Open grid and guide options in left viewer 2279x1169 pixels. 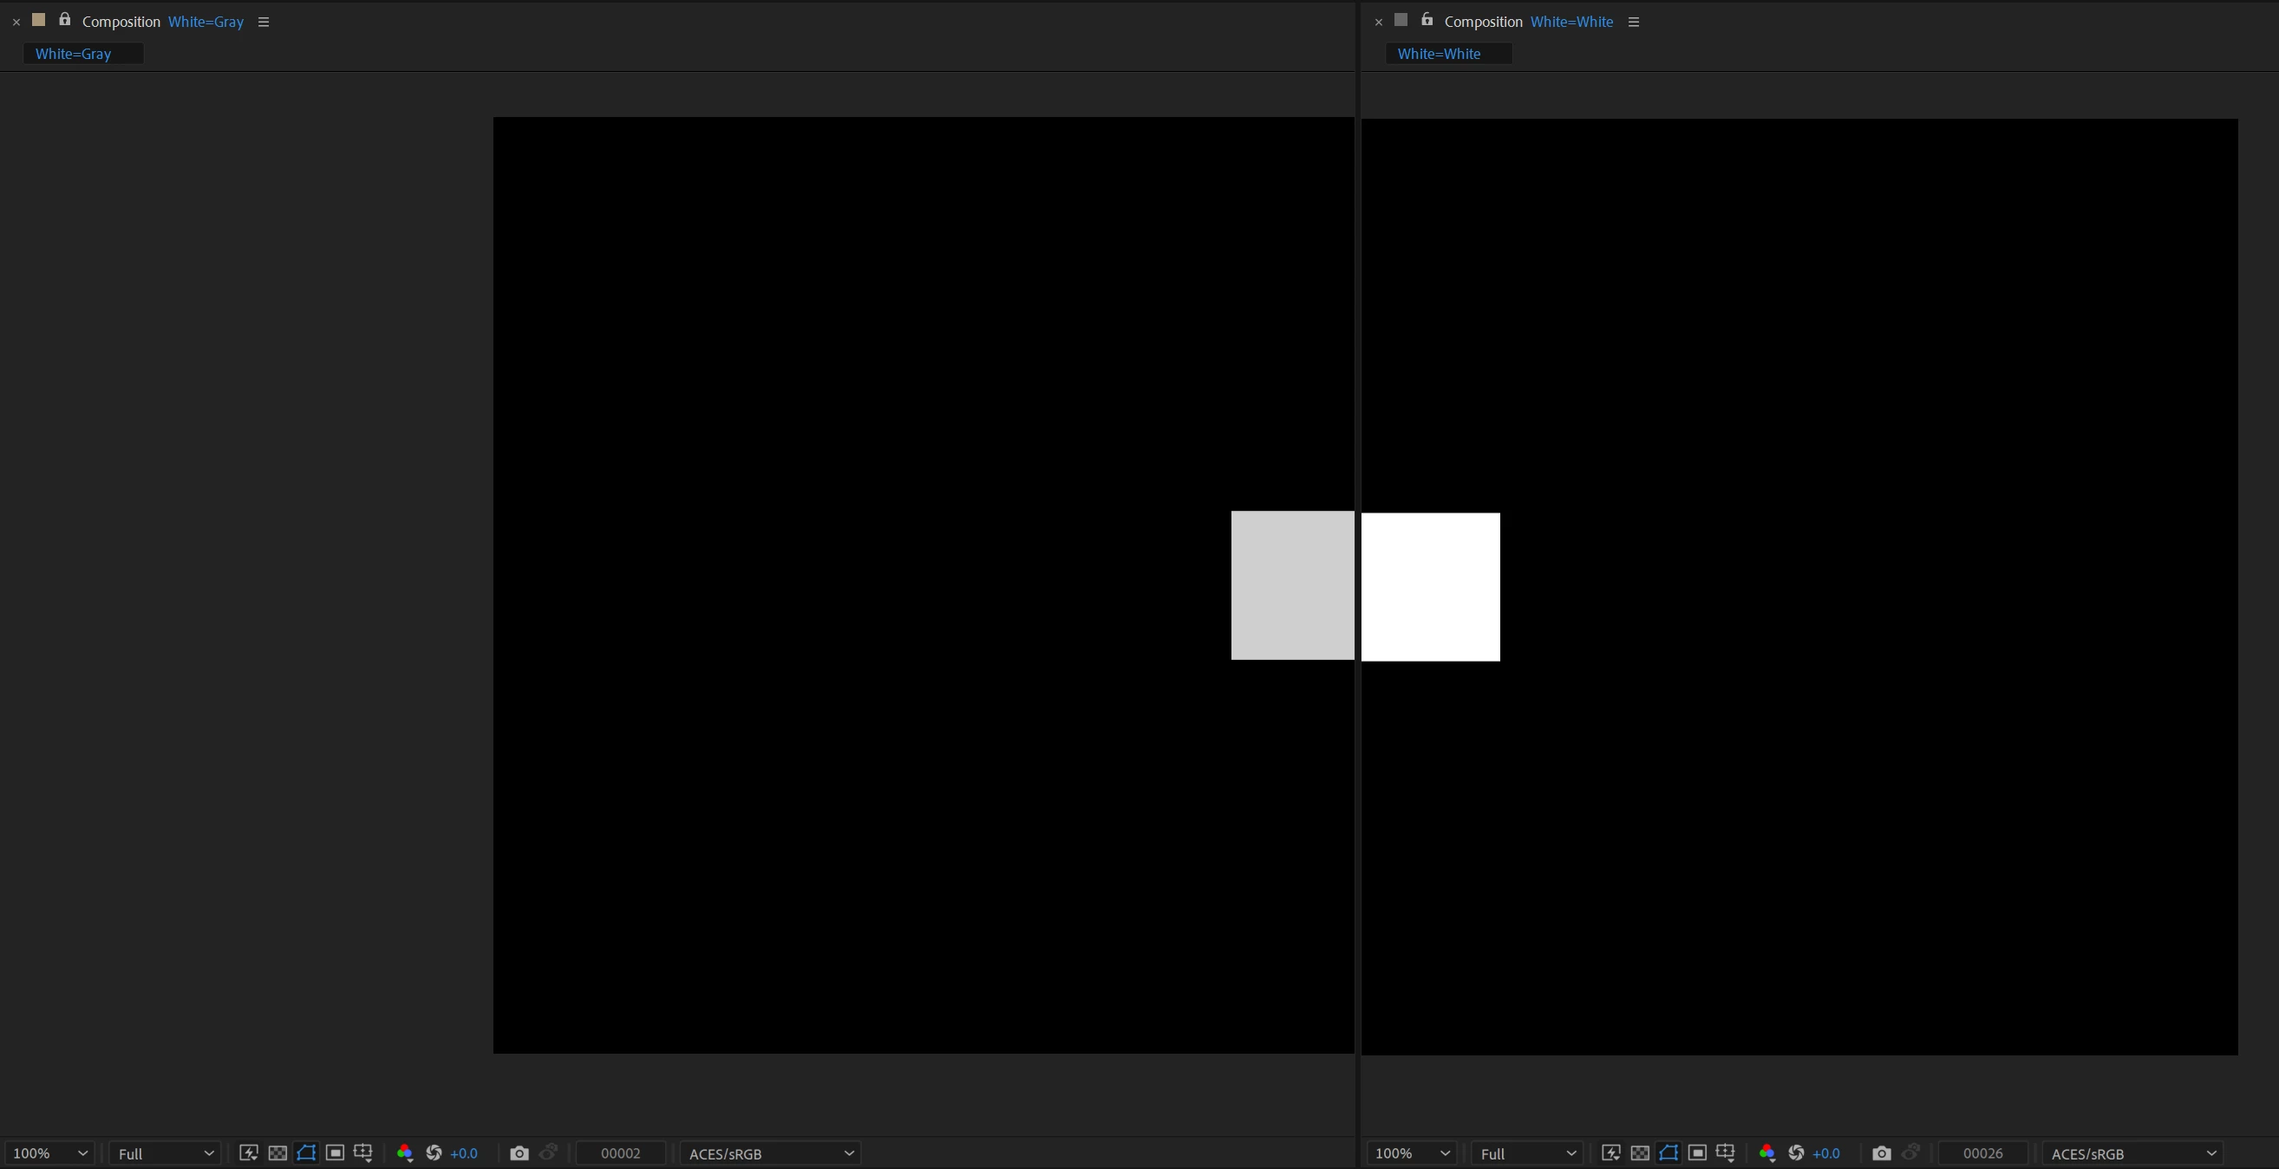point(362,1153)
